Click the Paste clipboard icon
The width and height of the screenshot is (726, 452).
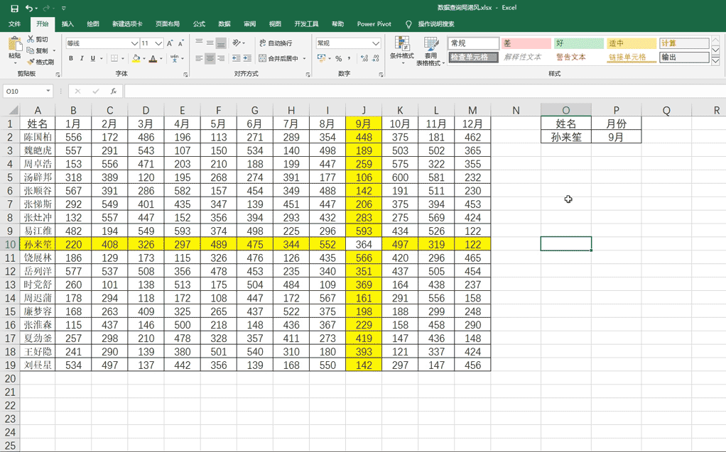coord(14,45)
